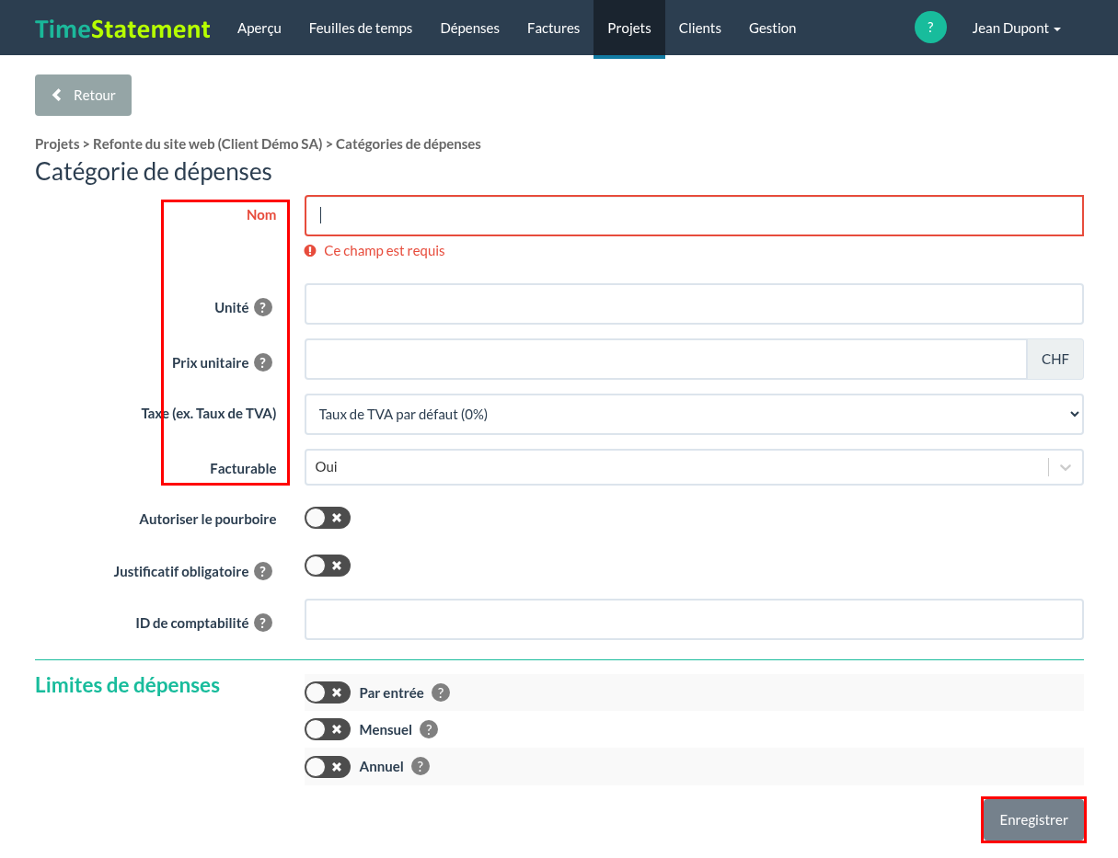Viewport: 1118px width, 858px height.
Task: Click the Retour button
Action: point(83,95)
